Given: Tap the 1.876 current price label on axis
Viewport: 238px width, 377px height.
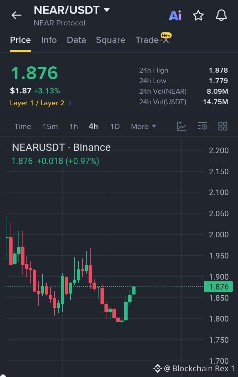Looking at the screenshot, I should click(218, 287).
